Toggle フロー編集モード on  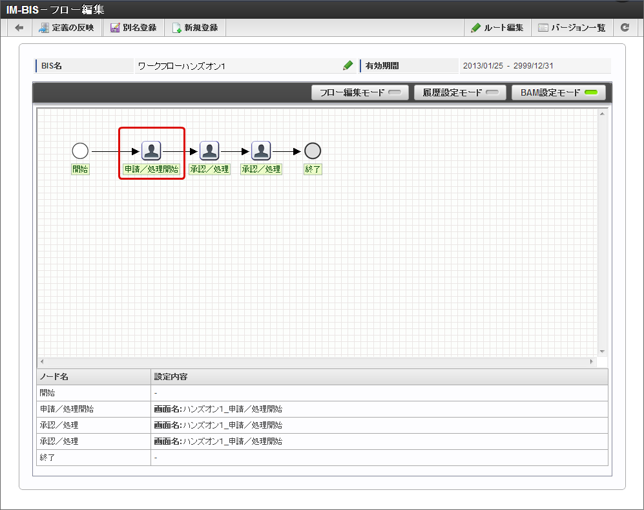click(360, 92)
